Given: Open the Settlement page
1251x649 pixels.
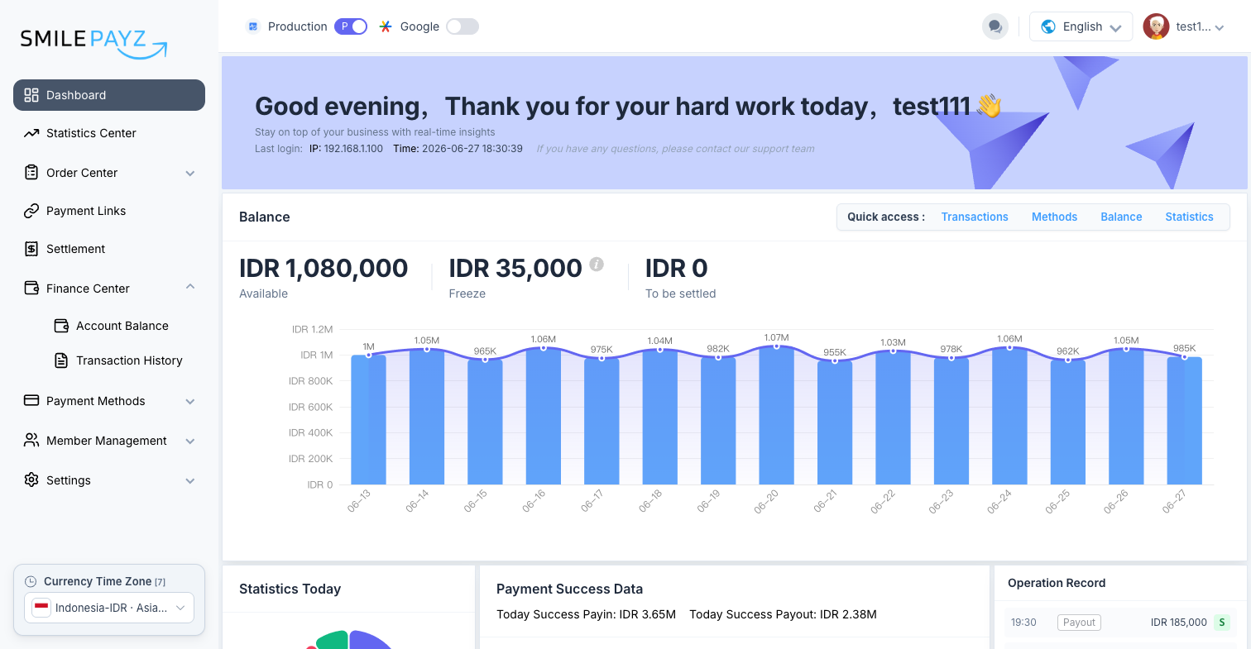Looking at the screenshot, I should point(109,249).
